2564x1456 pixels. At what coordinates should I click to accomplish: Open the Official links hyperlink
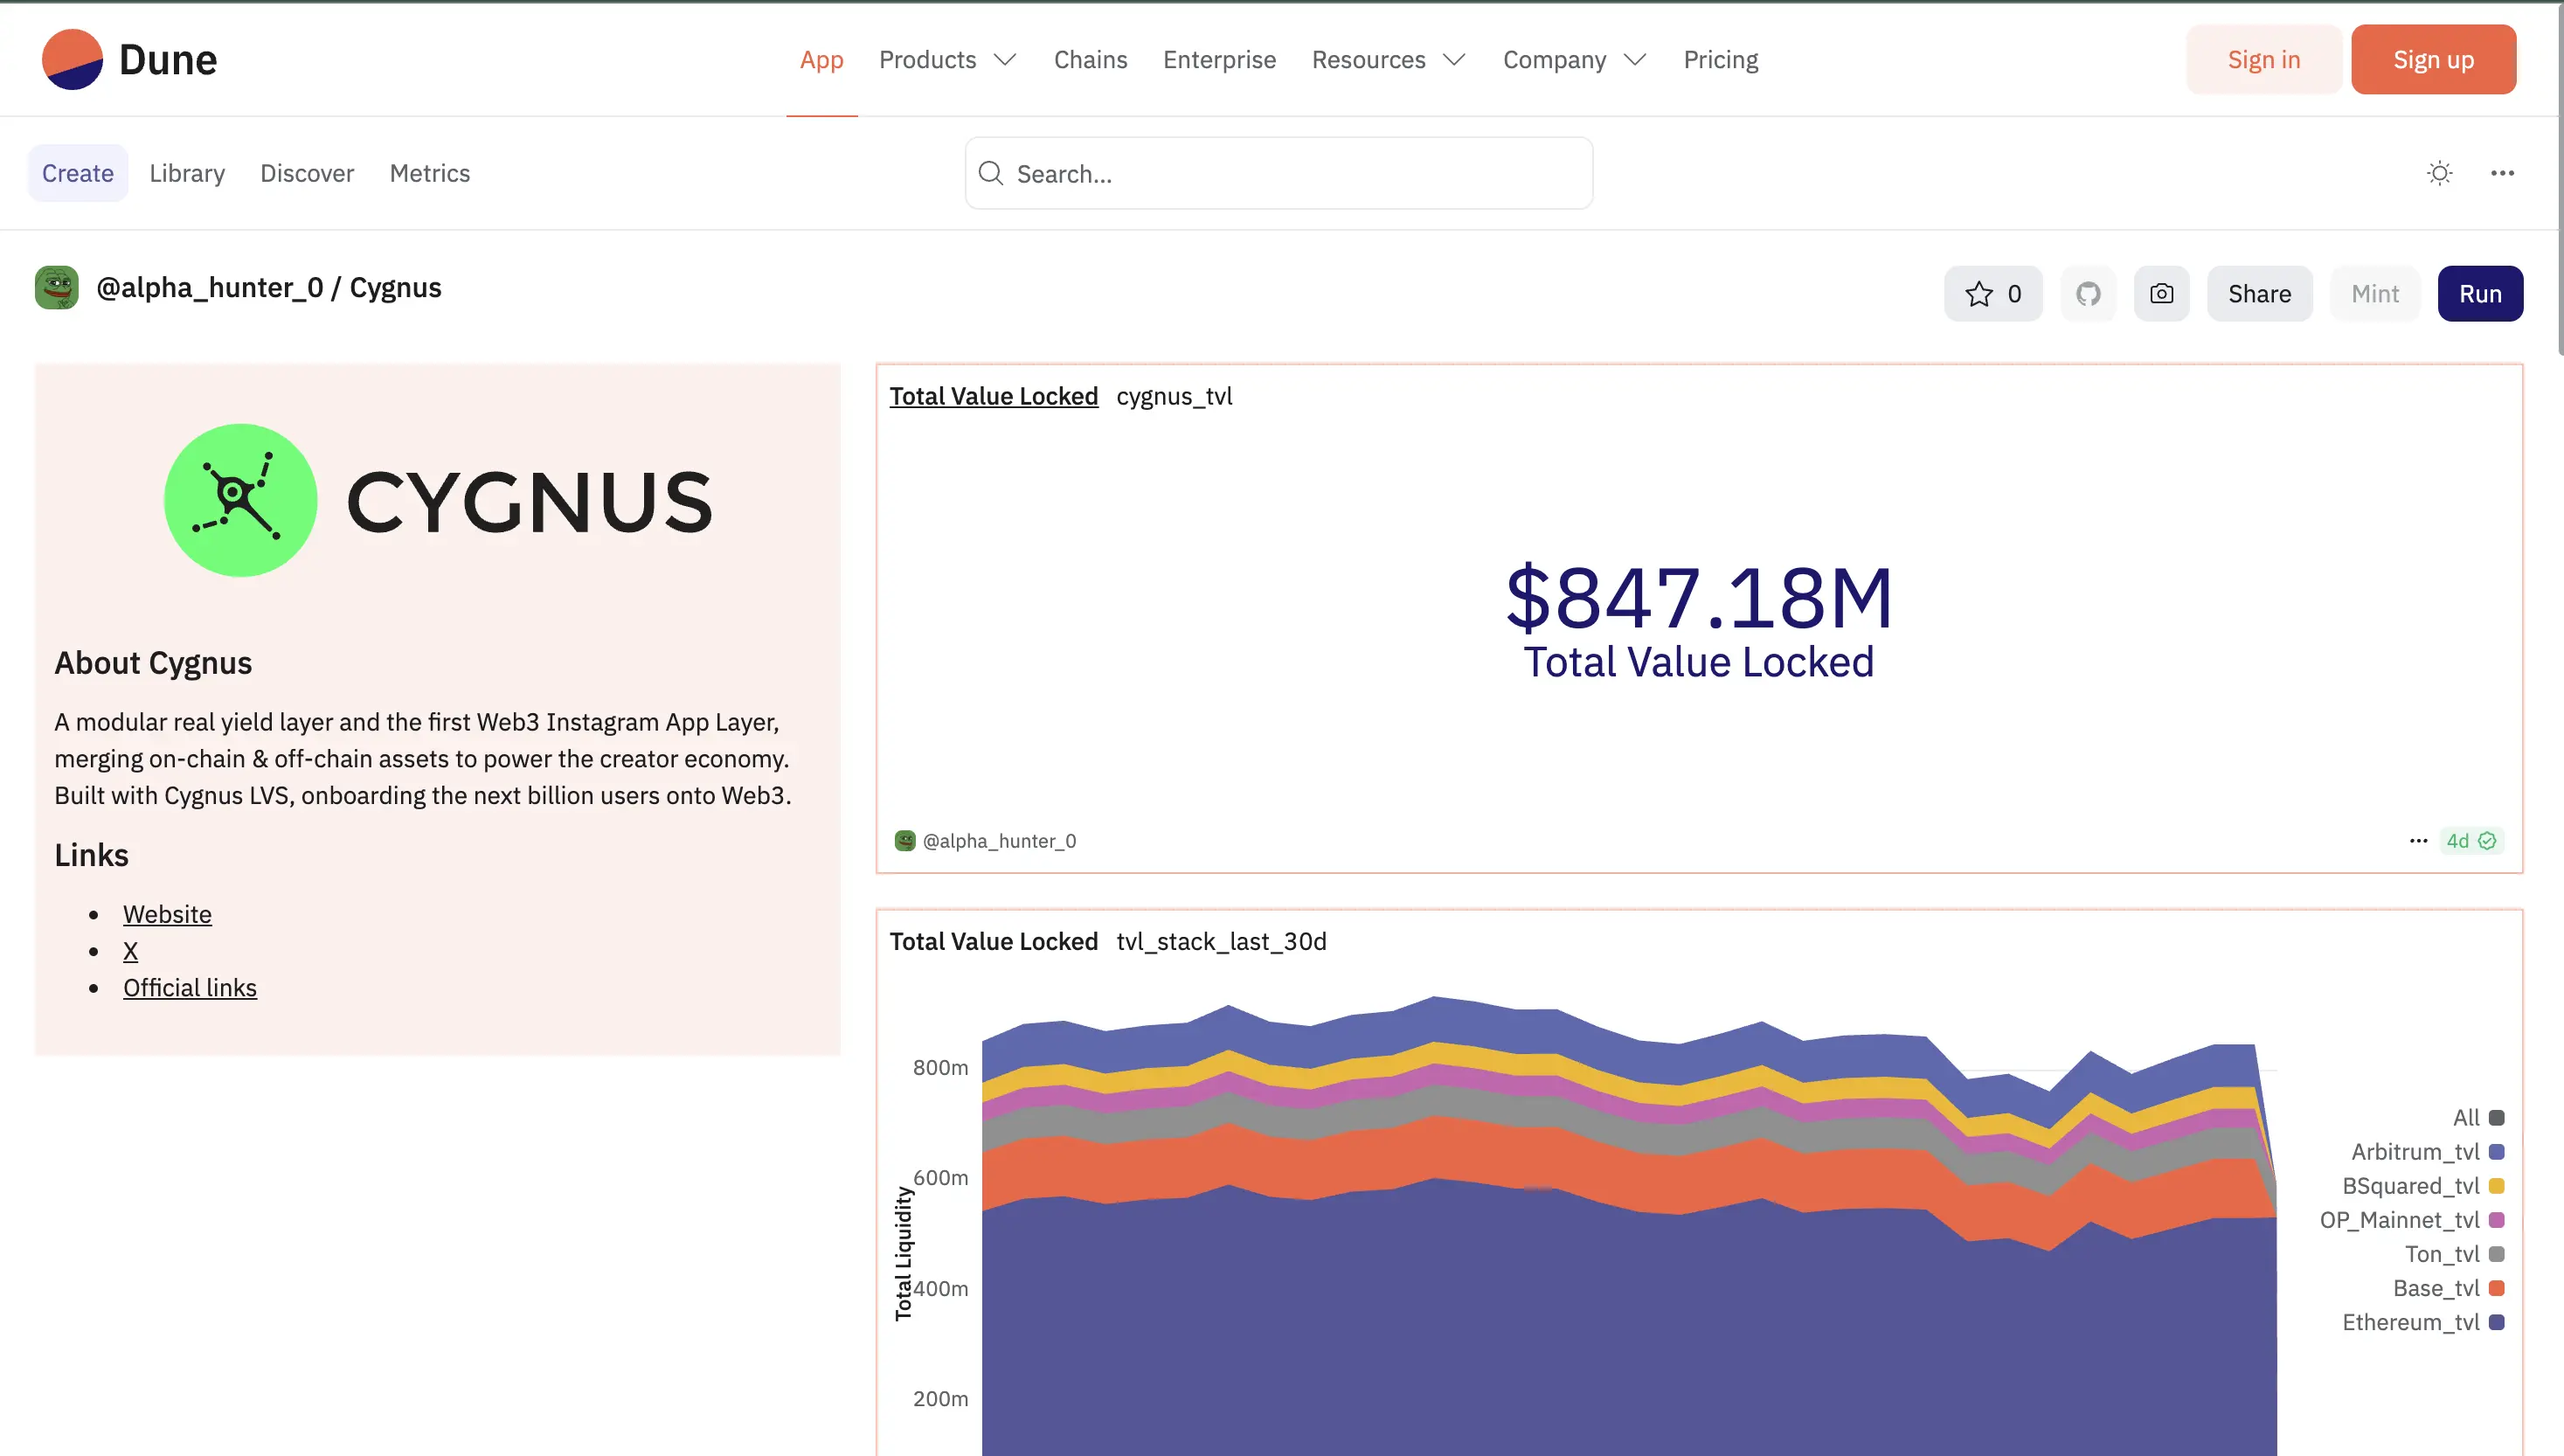pyautogui.click(x=190, y=988)
